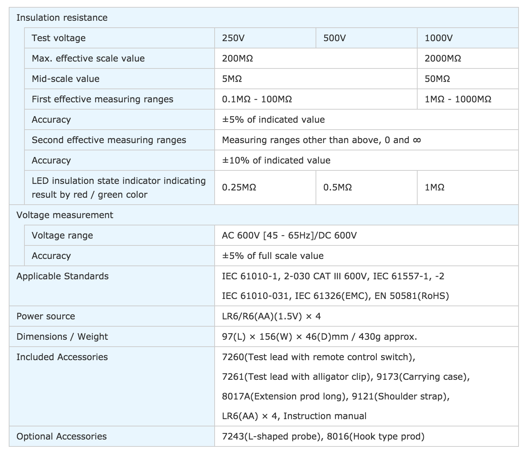The image size is (524, 453).
Task: Click the ±5% of full scale value text
Action: [273, 256]
